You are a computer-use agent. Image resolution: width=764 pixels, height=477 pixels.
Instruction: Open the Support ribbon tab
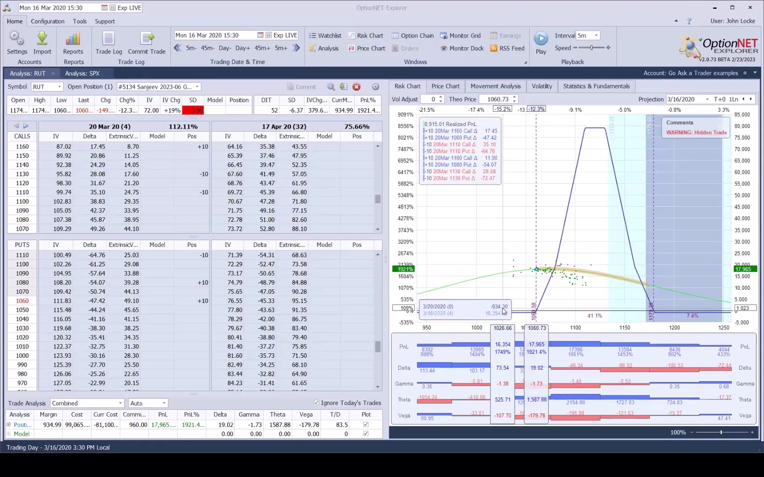point(105,21)
